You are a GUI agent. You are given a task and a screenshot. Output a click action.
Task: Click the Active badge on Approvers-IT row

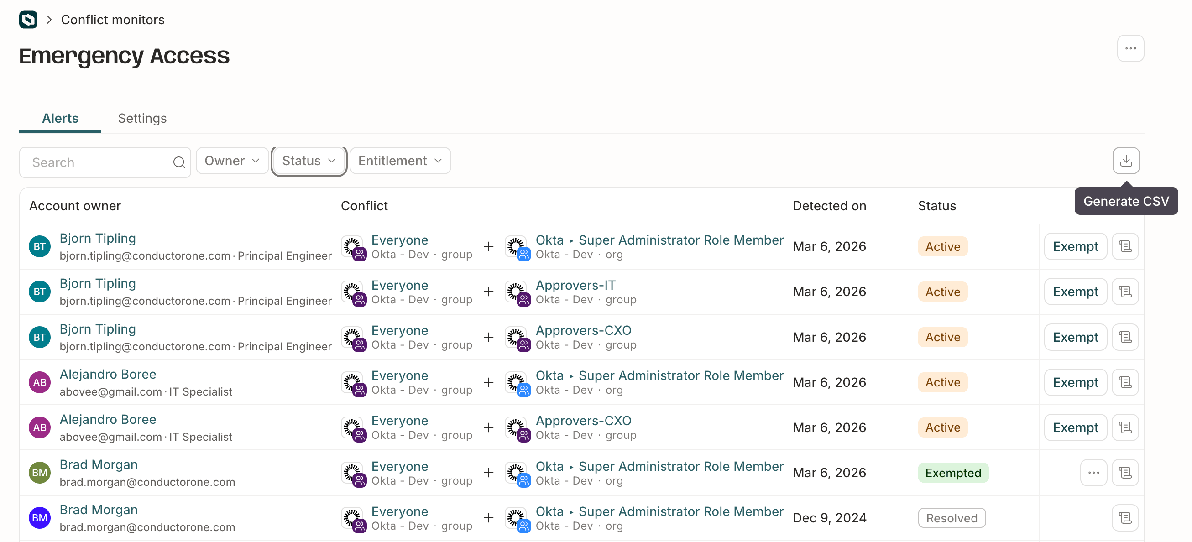[x=942, y=292]
